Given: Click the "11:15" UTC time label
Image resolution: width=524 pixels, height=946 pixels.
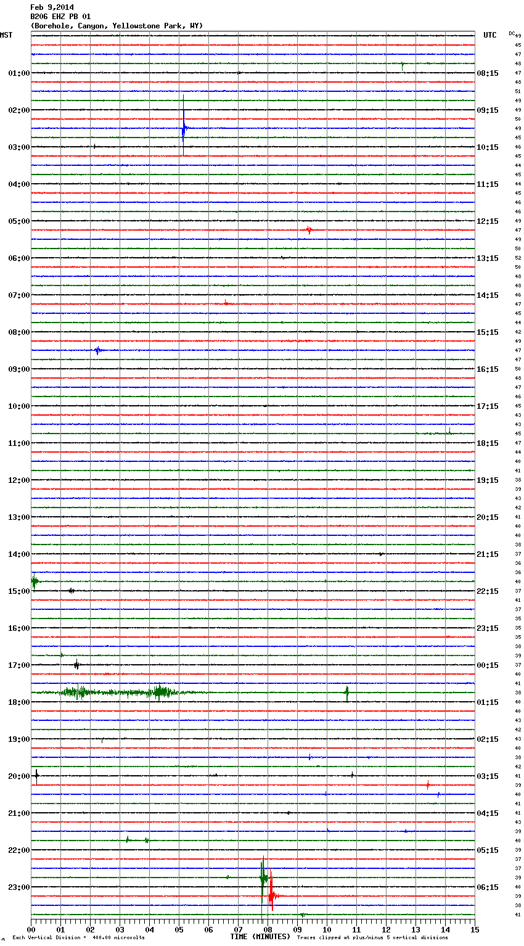Looking at the screenshot, I should 488,184.
